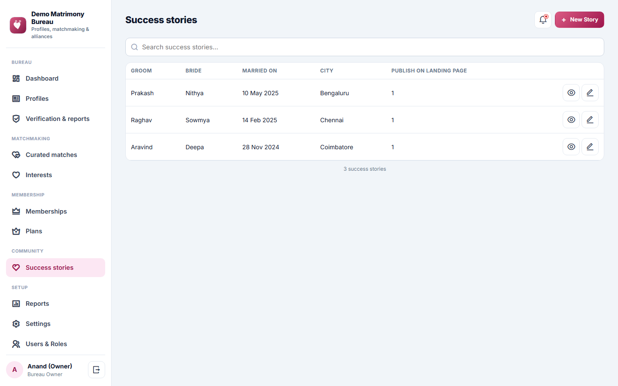The width and height of the screenshot is (618, 386).
Task: Click the user avatar A
Action: (15, 370)
